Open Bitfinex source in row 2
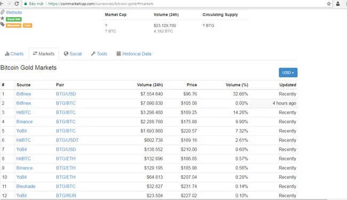The height and width of the screenshot is (200, 347). pos(23,103)
